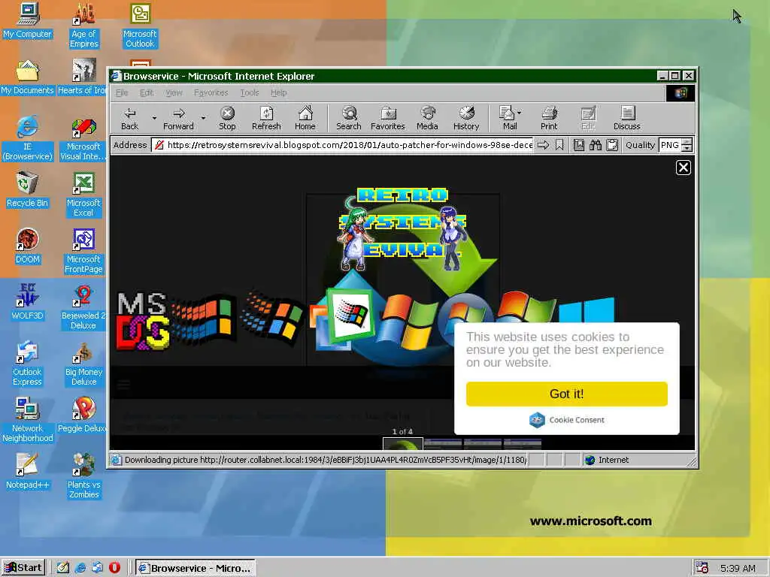
Task: Go back with the Back toolbar button
Action: click(x=129, y=118)
